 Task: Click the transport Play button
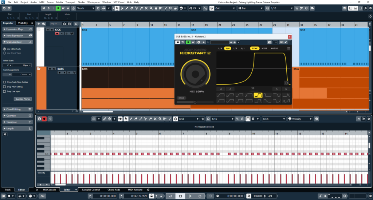coord(190,196)
